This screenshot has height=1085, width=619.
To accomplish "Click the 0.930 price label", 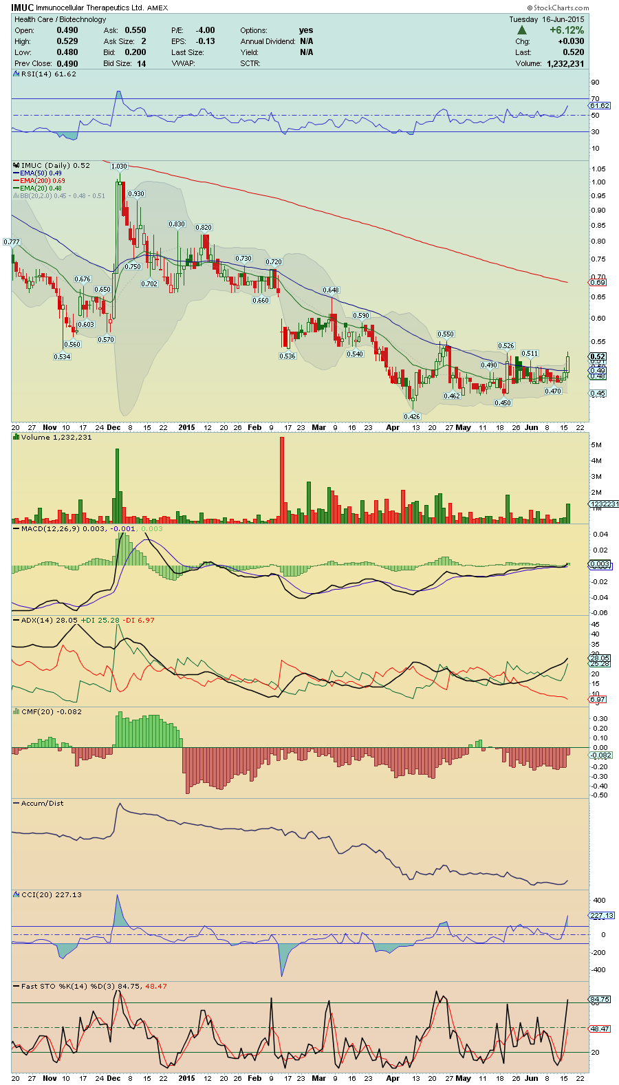I will click(136, 194).
